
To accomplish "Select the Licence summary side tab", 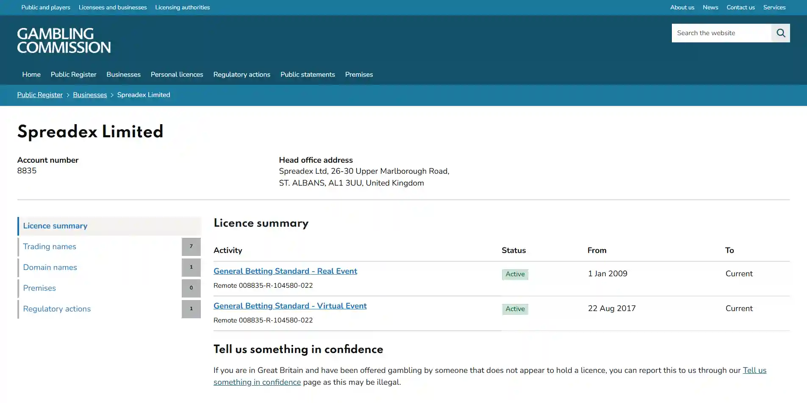I will tap(109, 226).
